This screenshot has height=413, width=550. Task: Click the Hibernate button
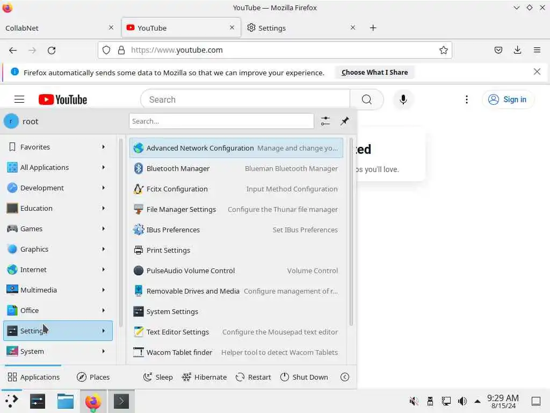[204, 377]
